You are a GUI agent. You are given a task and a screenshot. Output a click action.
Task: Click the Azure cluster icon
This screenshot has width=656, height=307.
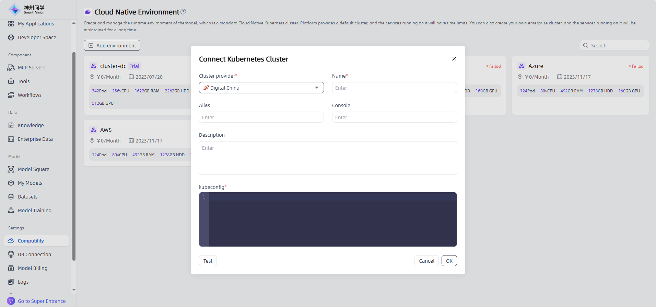pos(522,66)
